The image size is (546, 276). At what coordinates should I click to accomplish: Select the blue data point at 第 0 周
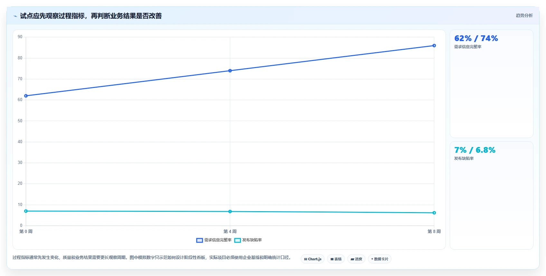(x=26, y=96)
